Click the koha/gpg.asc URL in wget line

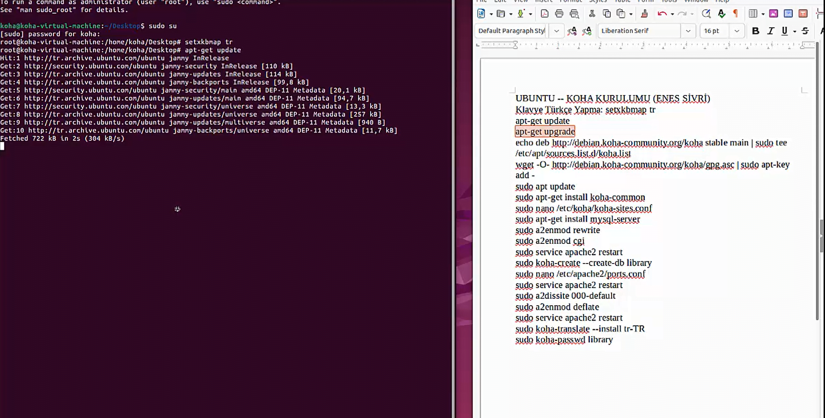point(643,165)
